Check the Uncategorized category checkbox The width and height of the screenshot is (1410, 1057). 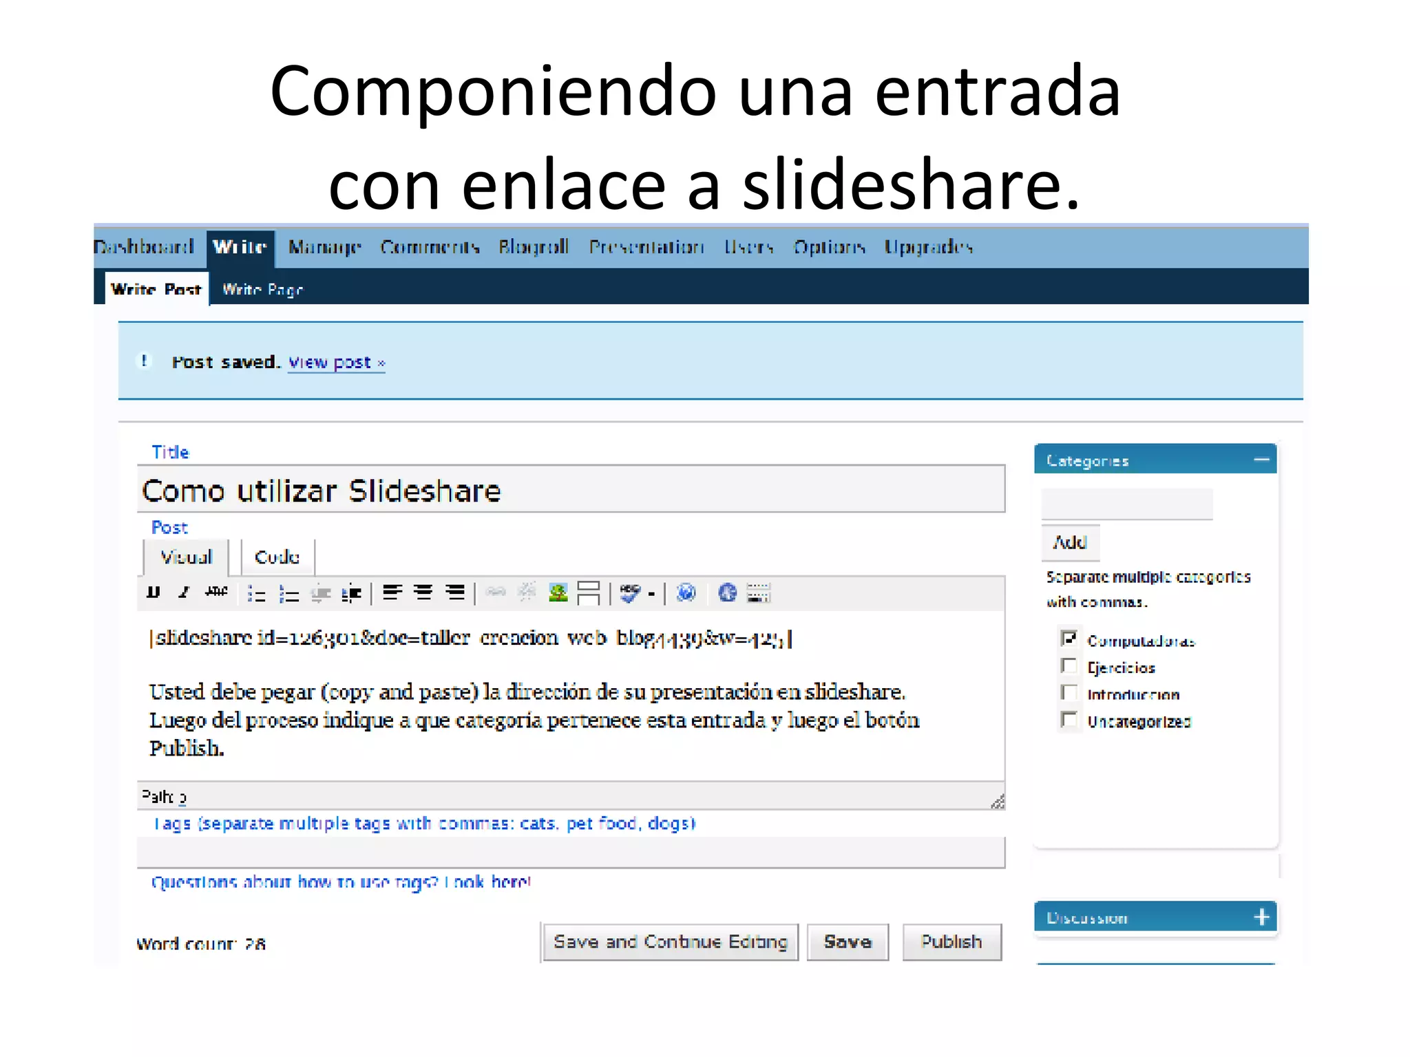tap(1069, 720)
